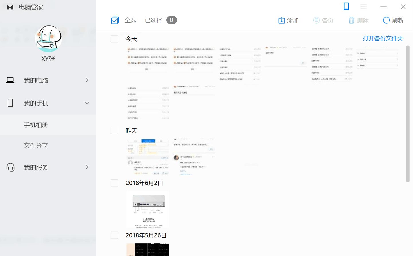The image size is (413, 256).
Task: Click the headset icon next to 我的服务
Action: point(11,168)
